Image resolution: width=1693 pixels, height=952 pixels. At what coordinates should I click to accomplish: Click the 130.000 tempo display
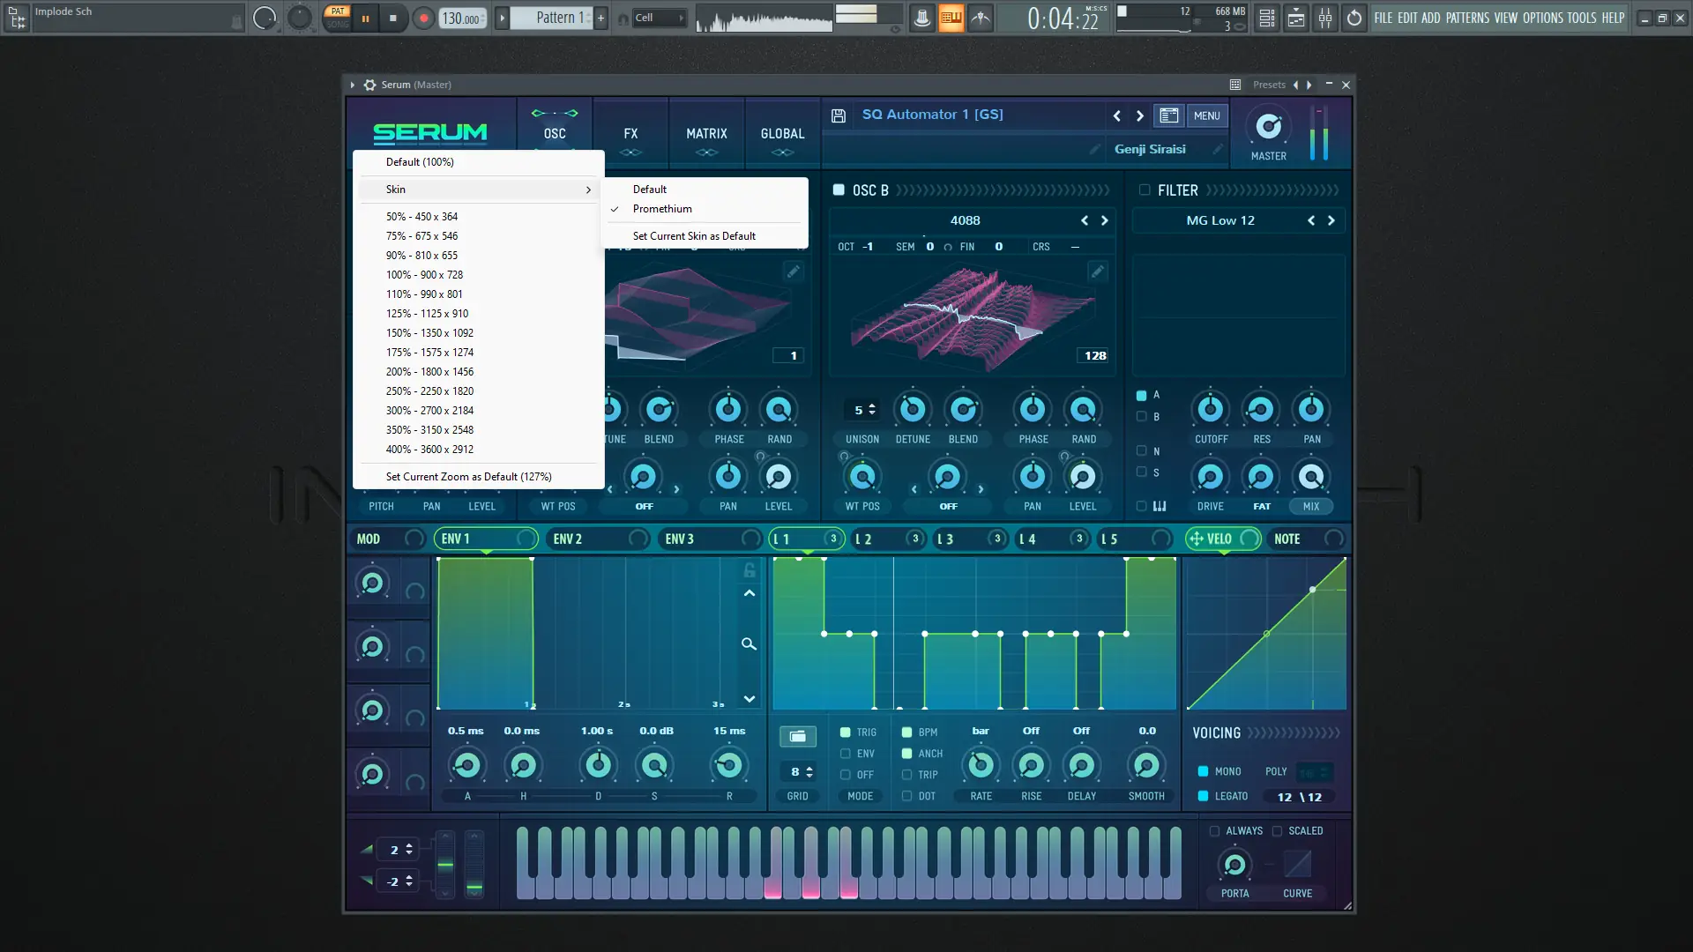pyautogui.click(x=462, y=18)
